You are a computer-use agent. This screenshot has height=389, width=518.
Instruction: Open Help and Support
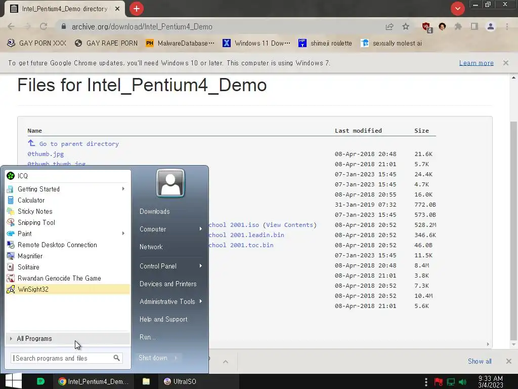[x=163, y=319]
